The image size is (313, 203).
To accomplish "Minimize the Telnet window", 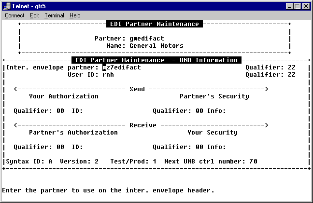I will pyautogui.click(x=289, y=5).
